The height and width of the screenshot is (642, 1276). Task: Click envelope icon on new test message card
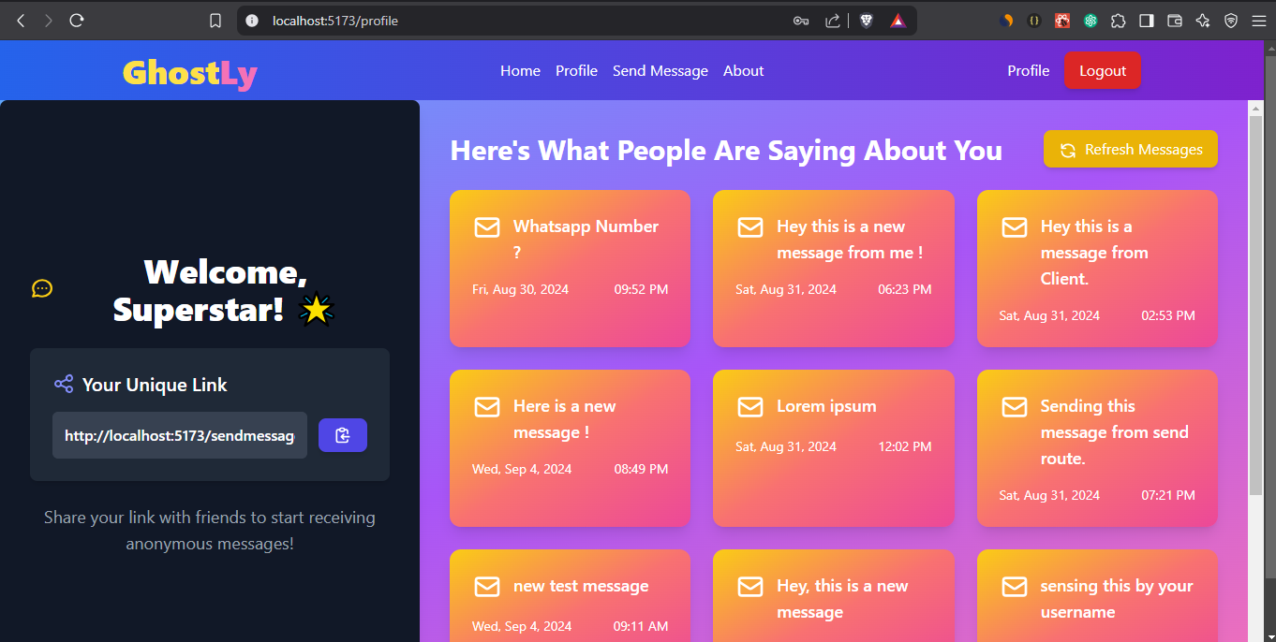click(x=487, y=587)
